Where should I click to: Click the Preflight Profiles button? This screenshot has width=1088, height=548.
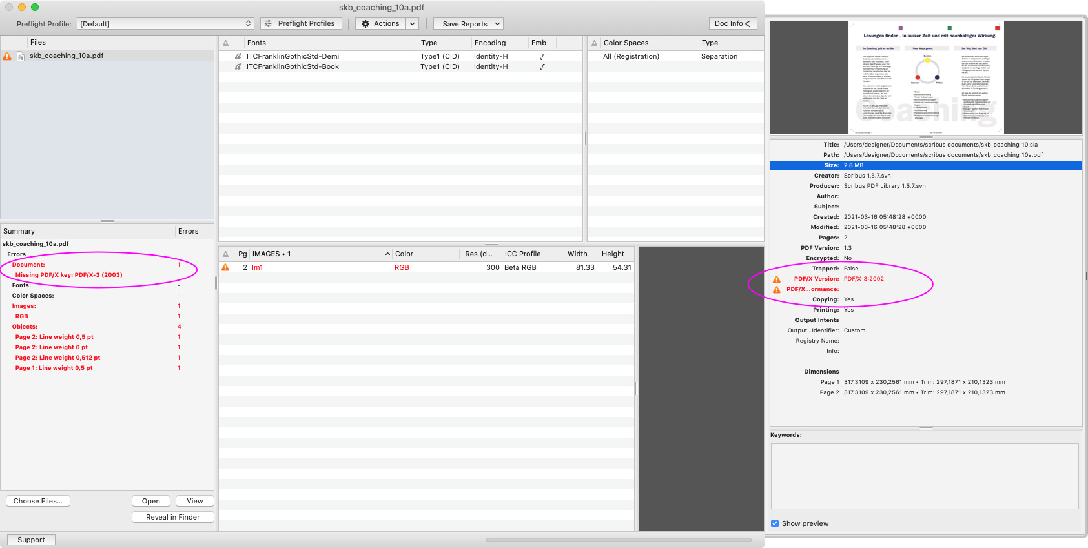[301, 24]
